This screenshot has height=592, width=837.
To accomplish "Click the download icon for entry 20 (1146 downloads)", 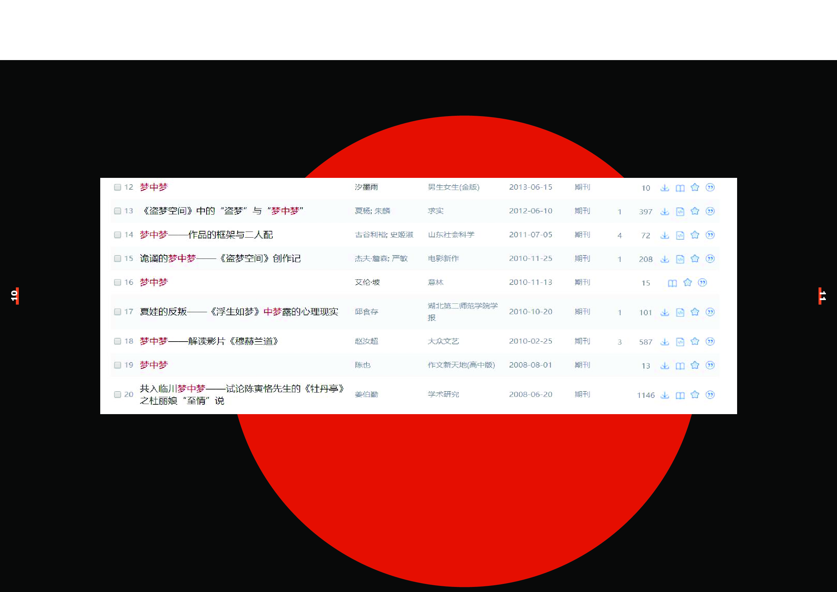I will pos(665,395).
